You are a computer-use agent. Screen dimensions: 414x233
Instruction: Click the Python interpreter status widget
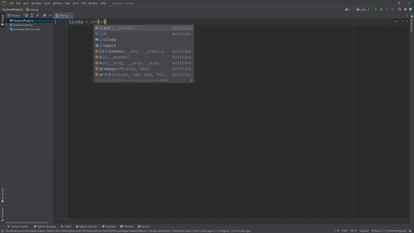coord(389,230)
